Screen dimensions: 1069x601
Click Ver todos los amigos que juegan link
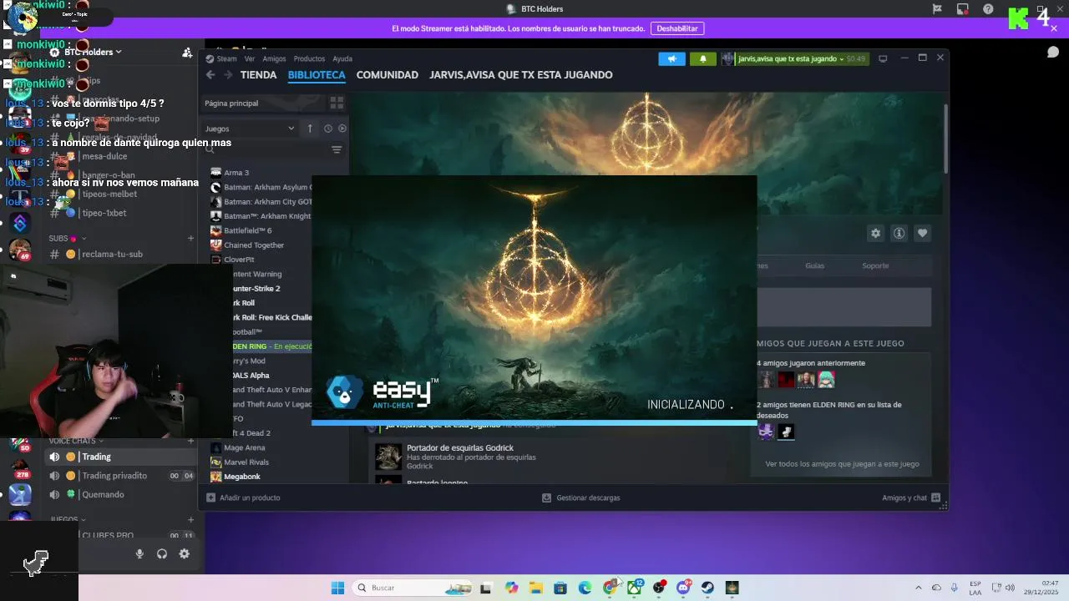coord(842,464)
